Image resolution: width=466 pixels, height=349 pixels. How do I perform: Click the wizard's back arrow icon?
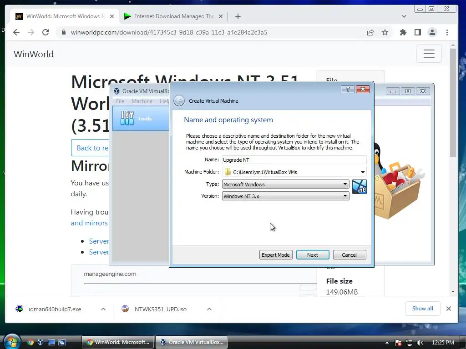[x=179, y=100]
